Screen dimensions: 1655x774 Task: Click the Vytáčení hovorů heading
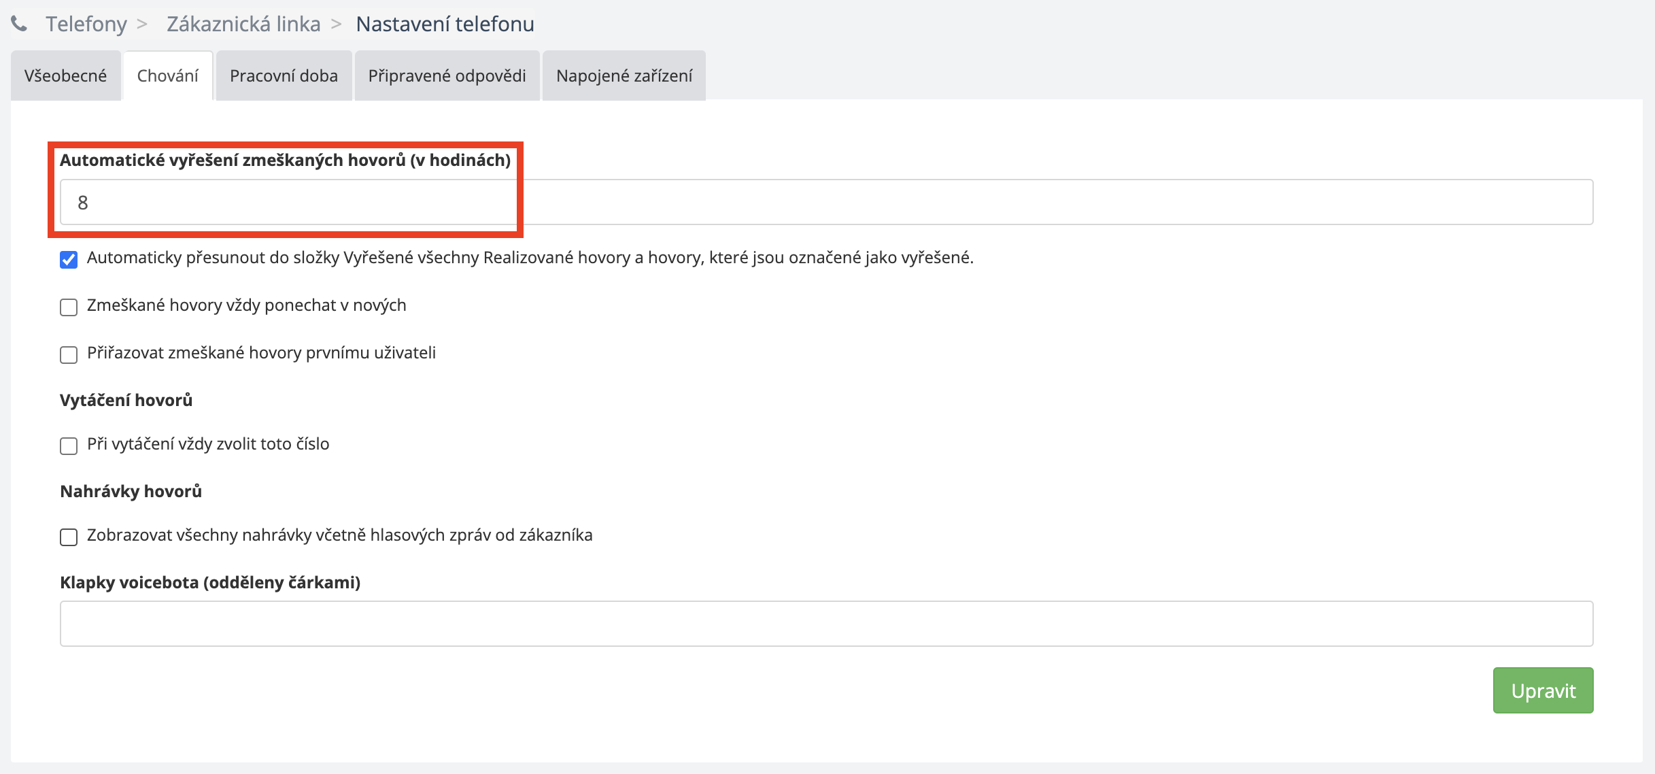click(126, 400)
